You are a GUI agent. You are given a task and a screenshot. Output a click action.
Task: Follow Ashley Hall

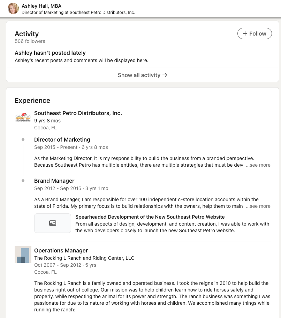255,33
